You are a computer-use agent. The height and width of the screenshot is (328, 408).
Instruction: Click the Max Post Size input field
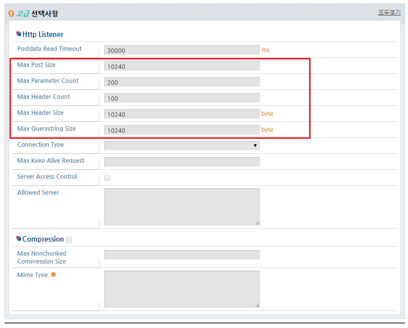[182, 66]
